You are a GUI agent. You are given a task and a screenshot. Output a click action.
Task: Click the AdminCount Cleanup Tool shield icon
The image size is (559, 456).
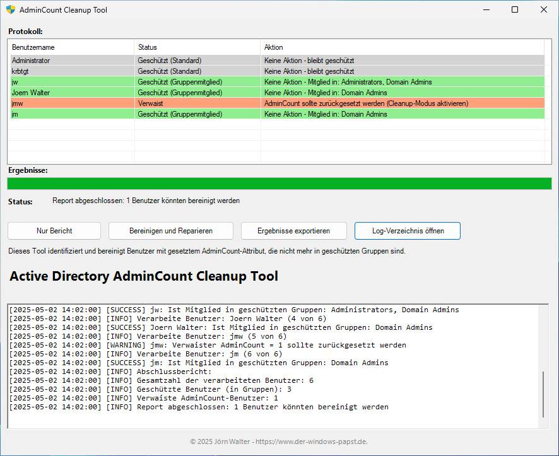10,9
